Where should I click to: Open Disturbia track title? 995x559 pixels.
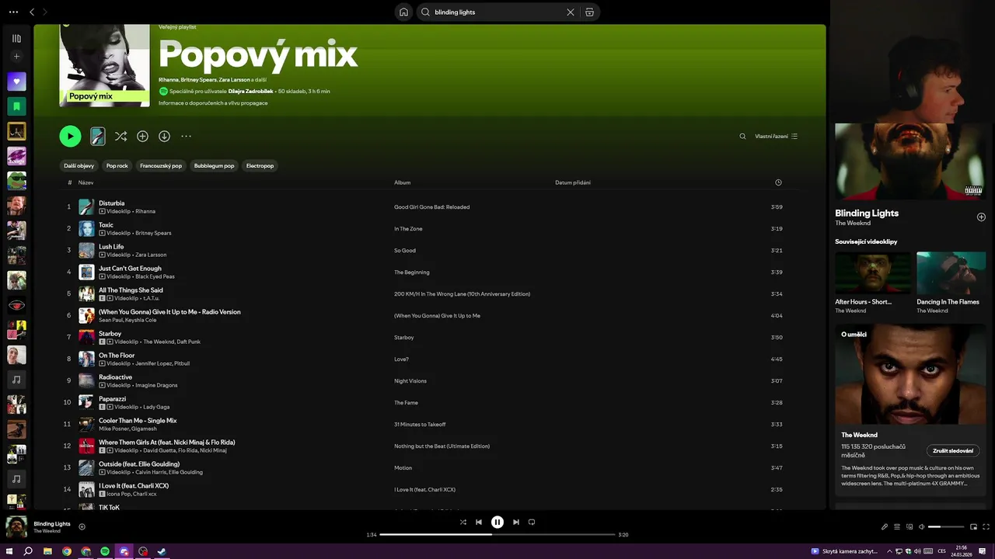click(x=111, y=203)
